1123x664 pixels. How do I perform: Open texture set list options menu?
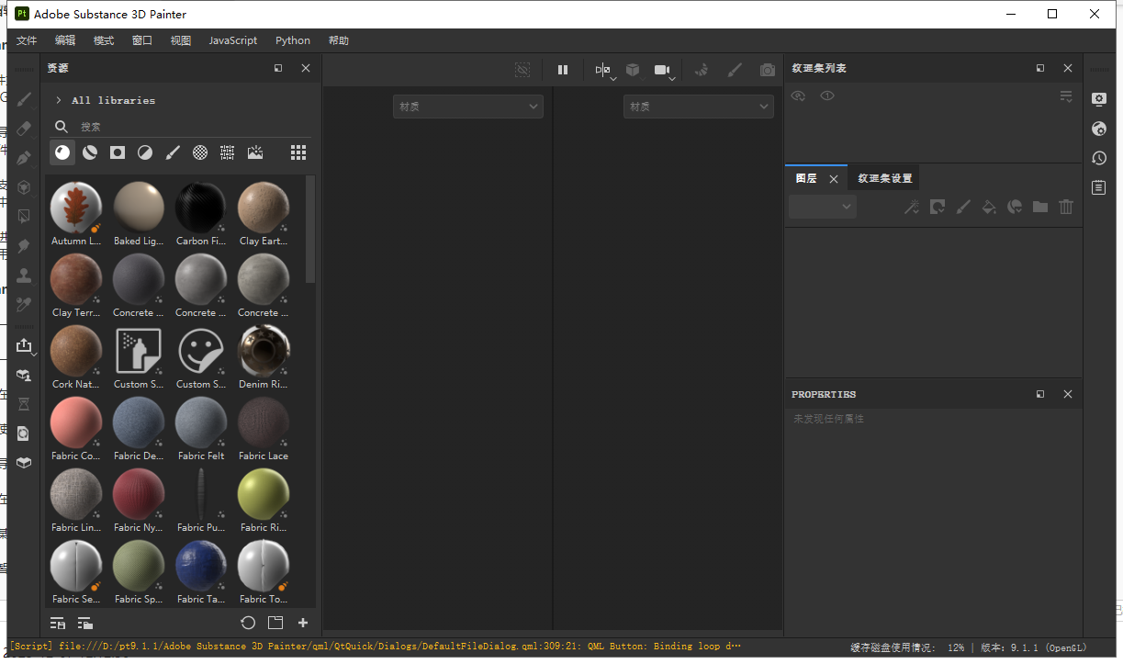1066,96
